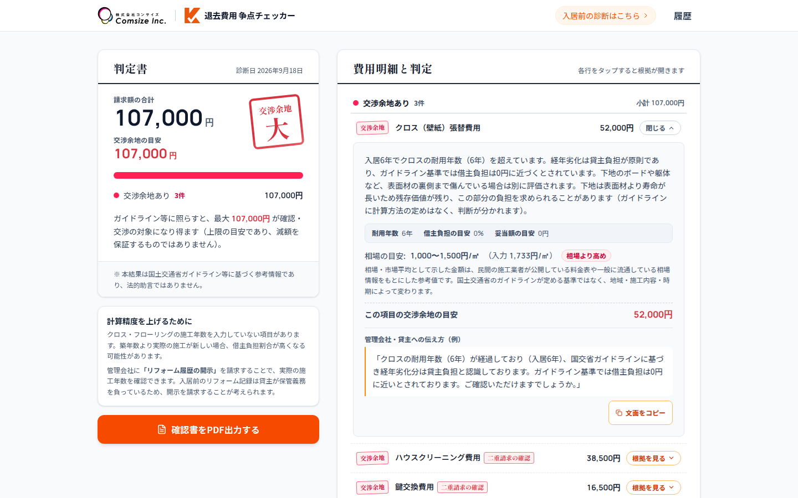Click the 交渉余地 badge beside クロス張替費用

[372, 128]
